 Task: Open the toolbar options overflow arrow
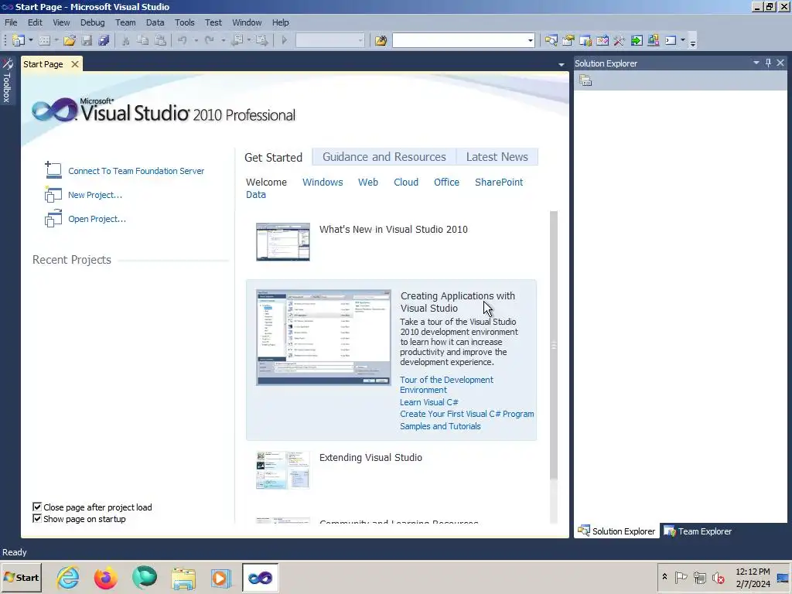[693, 43]
